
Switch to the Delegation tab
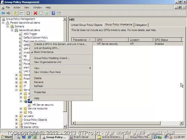[x=141, y=25]
